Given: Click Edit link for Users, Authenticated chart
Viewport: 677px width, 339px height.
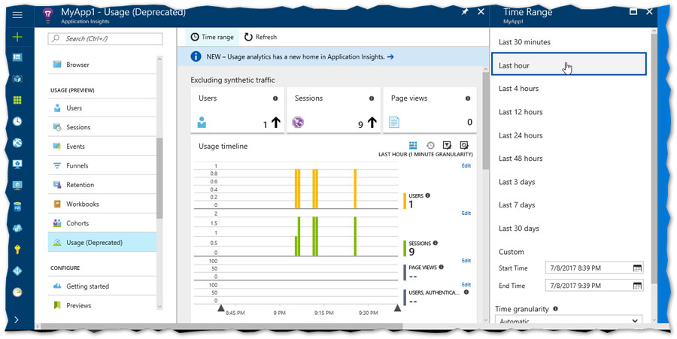Looking at the screenshot, I should pyautogui.click(x=466, y=285).
